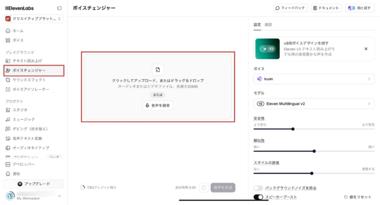Select the 設定 tab
This screenshot has height=205, width=380.
[x=257, y=24]
